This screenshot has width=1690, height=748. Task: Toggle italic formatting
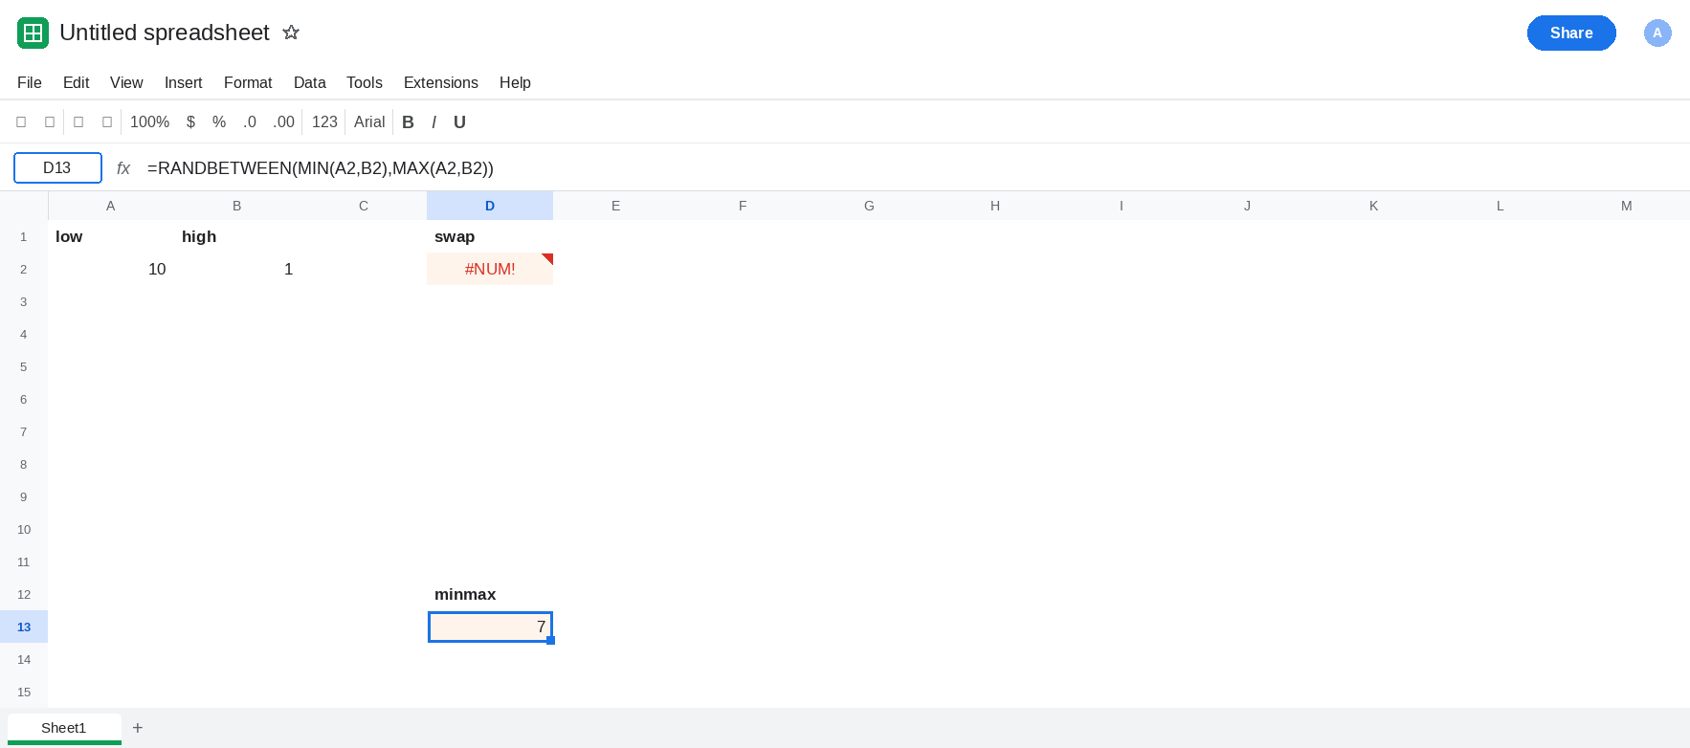pyautogui.click(x=434, y=122)
